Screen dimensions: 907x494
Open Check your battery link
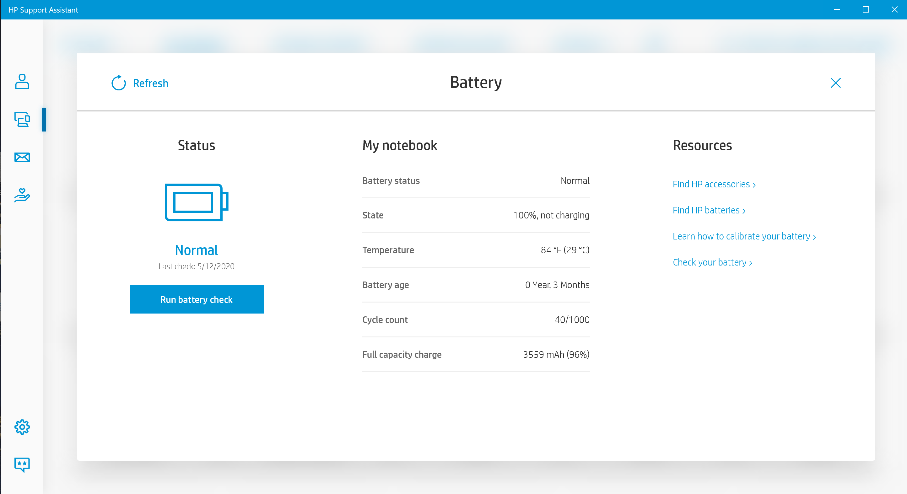[x=712, y=262]
